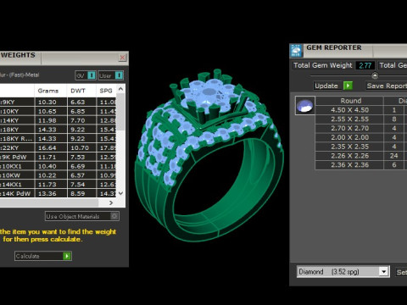
Task: Click the Set button in Gem Reporter
Action: pyautogui.click(x=401, y=272)
